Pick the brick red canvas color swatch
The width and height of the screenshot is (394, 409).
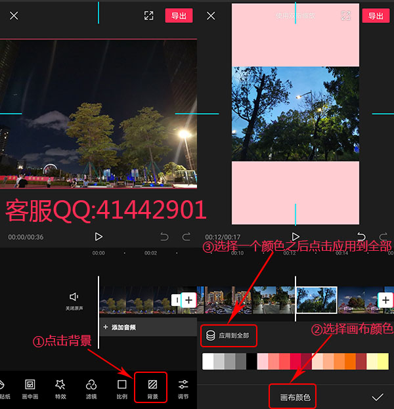[x=361, y=361]
